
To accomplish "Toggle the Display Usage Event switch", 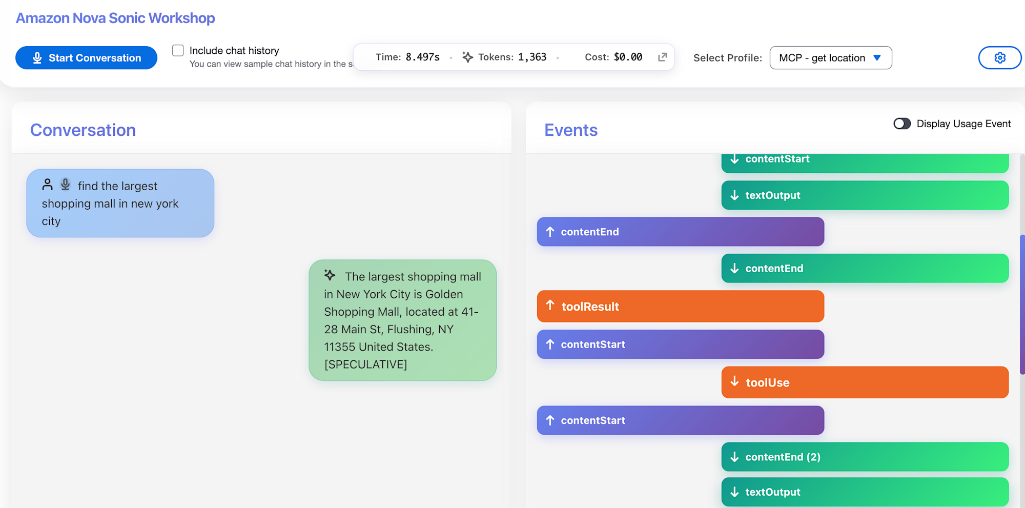I will point(901,124).
